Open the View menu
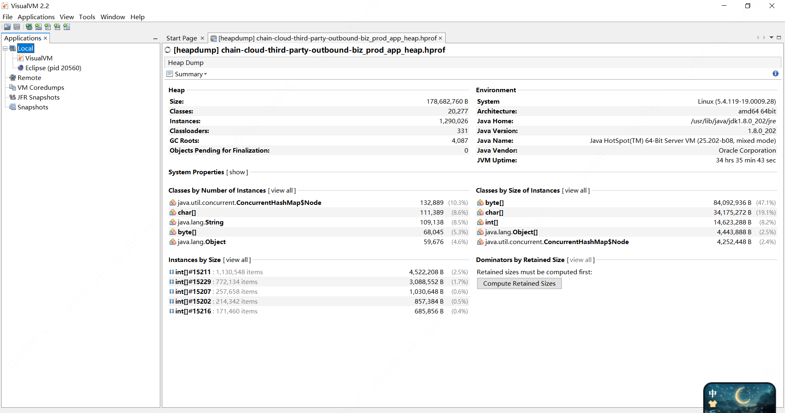The width and height of the screenshot is (785, 413). point(67,17)
